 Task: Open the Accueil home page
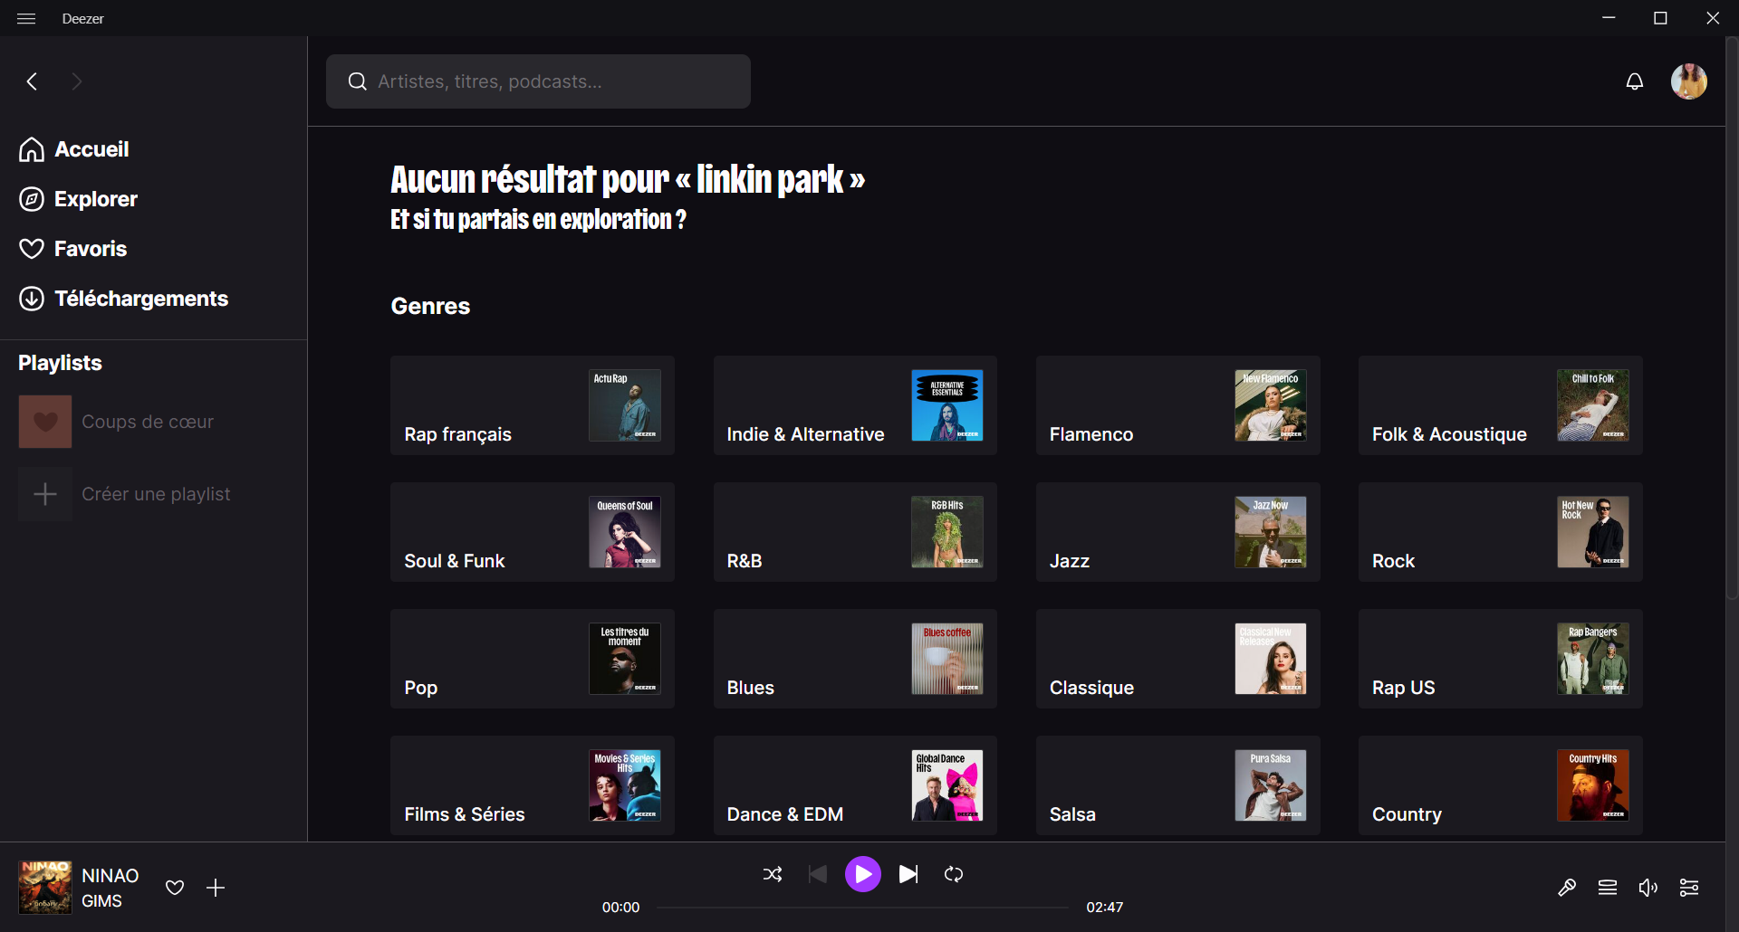(74, 149)
